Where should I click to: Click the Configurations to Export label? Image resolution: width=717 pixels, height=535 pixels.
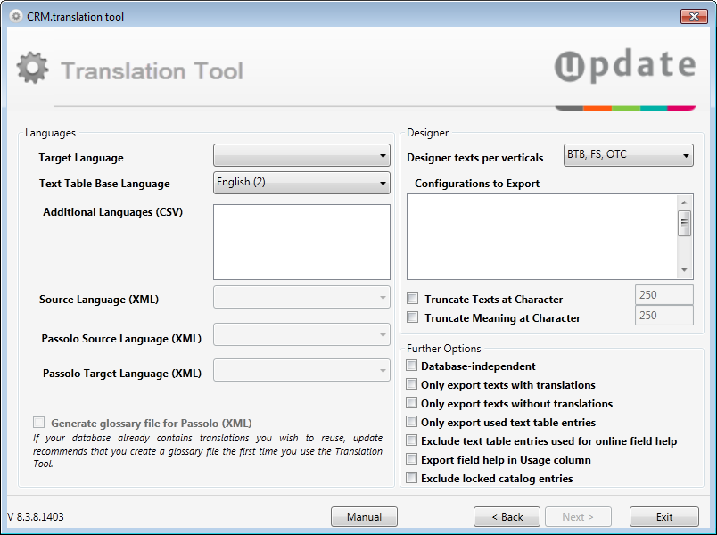[477, 184]
